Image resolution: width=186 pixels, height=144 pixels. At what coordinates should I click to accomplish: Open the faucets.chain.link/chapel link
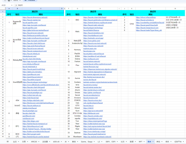click(95, 17)
